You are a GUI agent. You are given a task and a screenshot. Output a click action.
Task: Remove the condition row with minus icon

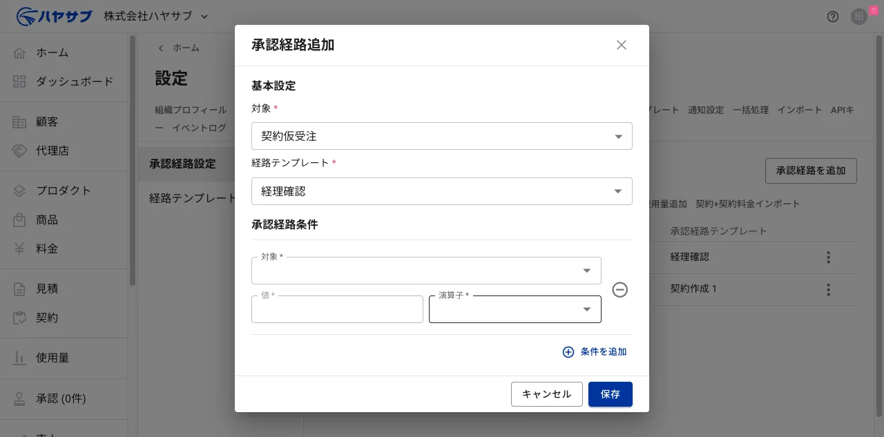click(x=620, y=290)
